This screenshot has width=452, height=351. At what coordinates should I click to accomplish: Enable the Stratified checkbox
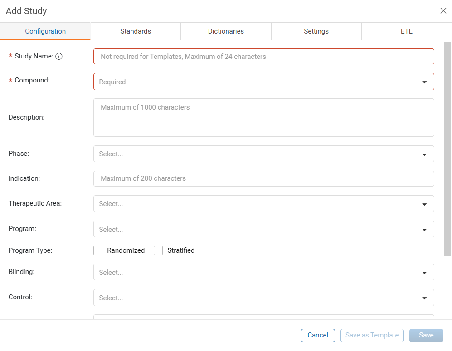(x=158, y=250)
